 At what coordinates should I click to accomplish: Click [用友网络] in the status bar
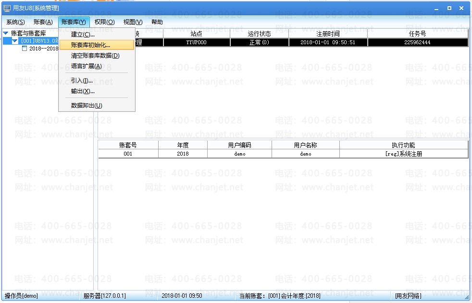coord(408,296)
